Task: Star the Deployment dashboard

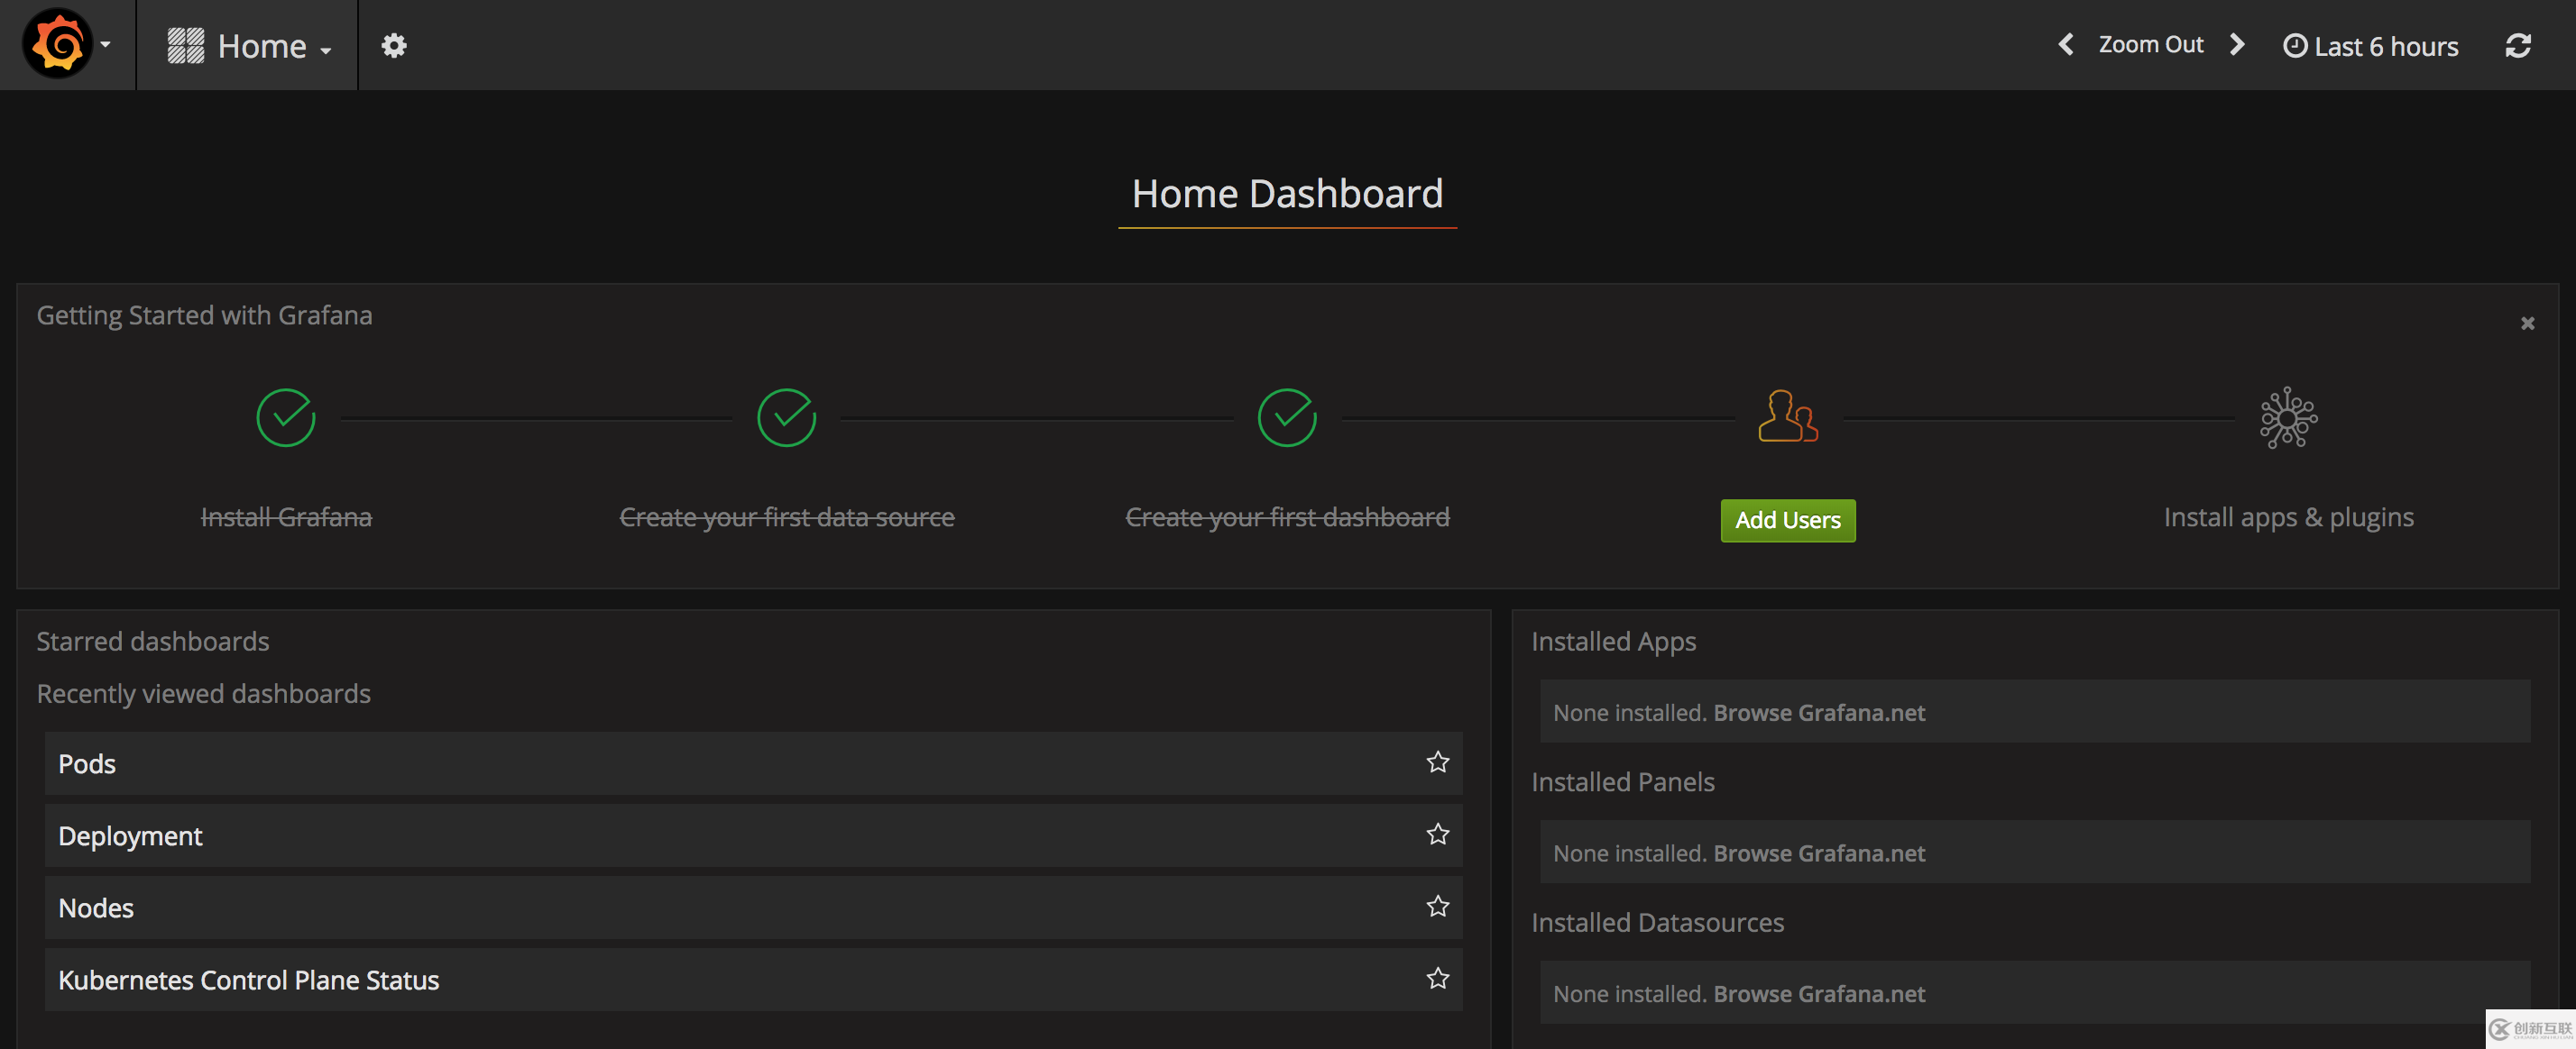Action: (1437, 835)
